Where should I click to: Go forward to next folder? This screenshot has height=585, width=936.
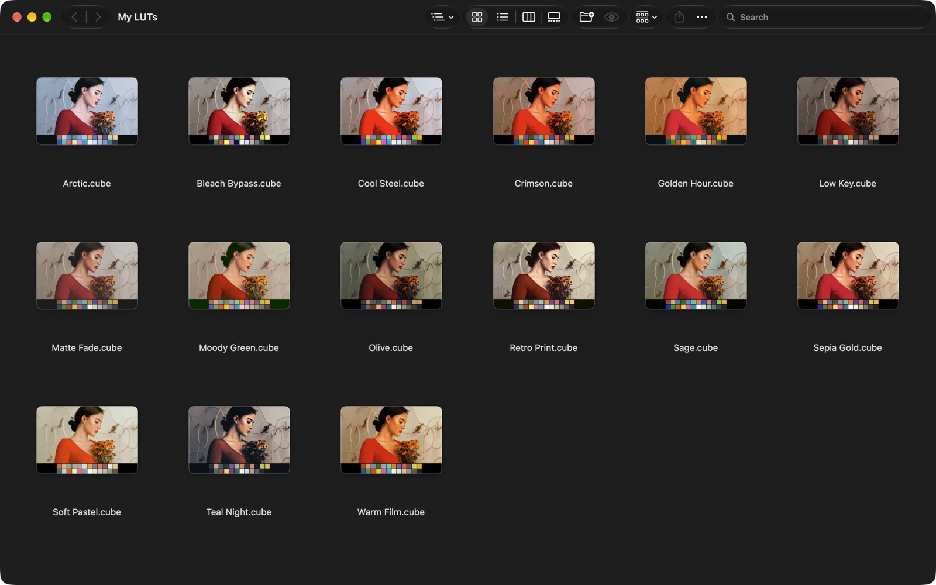pyautogui.click(x=98, y=17)
